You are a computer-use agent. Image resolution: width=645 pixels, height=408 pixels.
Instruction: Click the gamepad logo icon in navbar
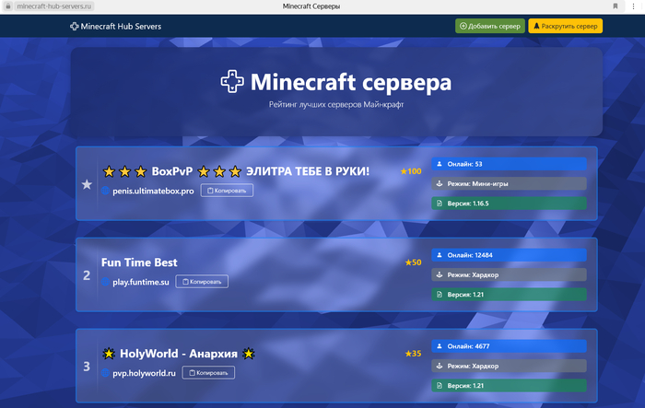coord(74,27)
